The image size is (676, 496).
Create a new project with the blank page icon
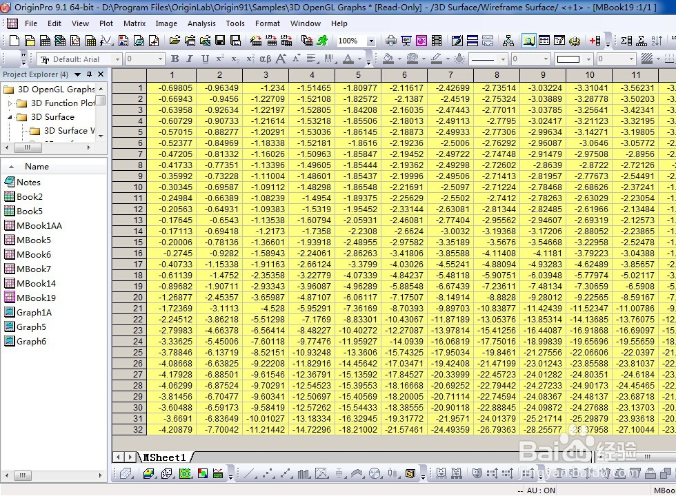click(14, 41)
